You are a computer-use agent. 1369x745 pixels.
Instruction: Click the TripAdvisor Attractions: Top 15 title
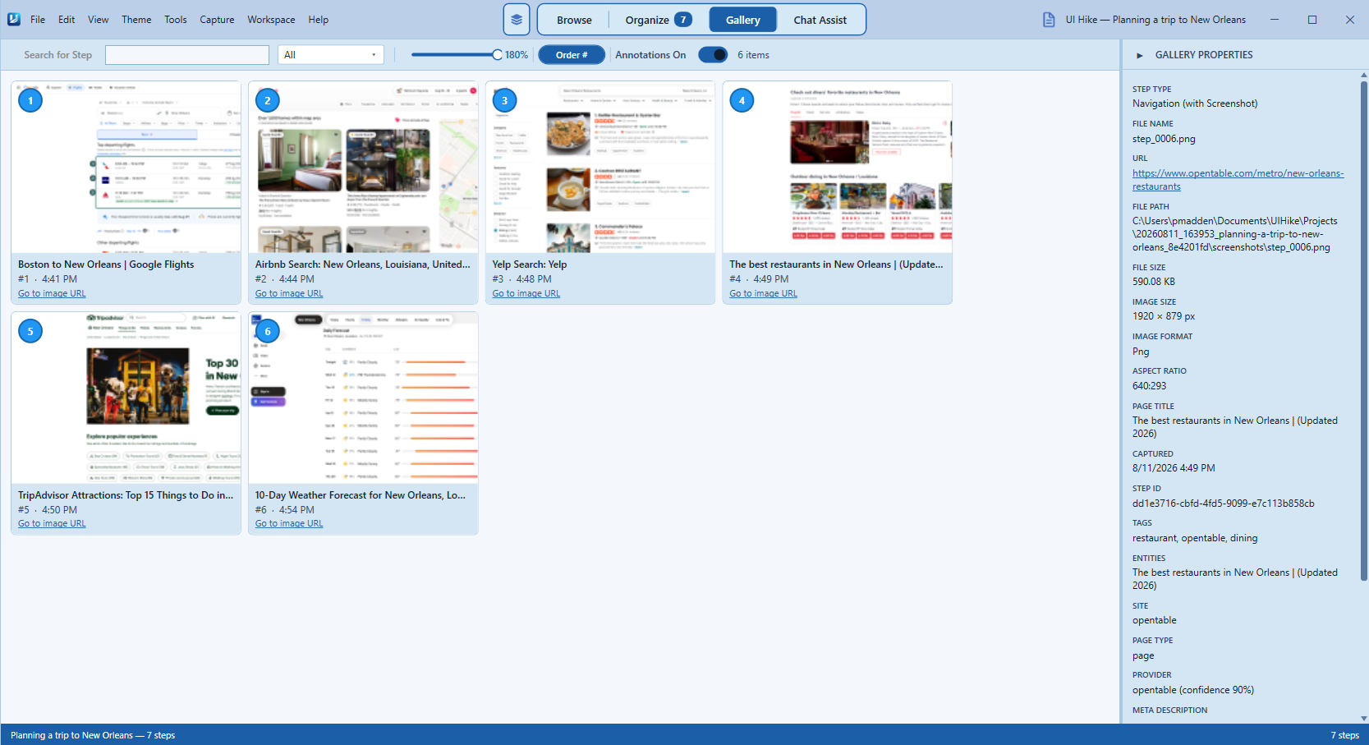[126, 495]
